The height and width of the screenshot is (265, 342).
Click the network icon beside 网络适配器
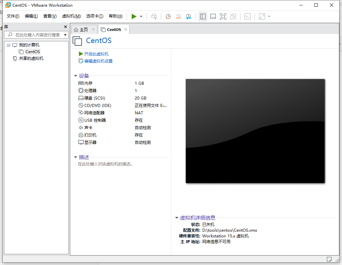pyautogui.click(x=81, y=113)
